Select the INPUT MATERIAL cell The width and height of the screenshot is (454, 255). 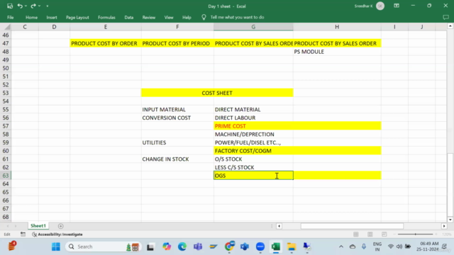tap(177, 110)
